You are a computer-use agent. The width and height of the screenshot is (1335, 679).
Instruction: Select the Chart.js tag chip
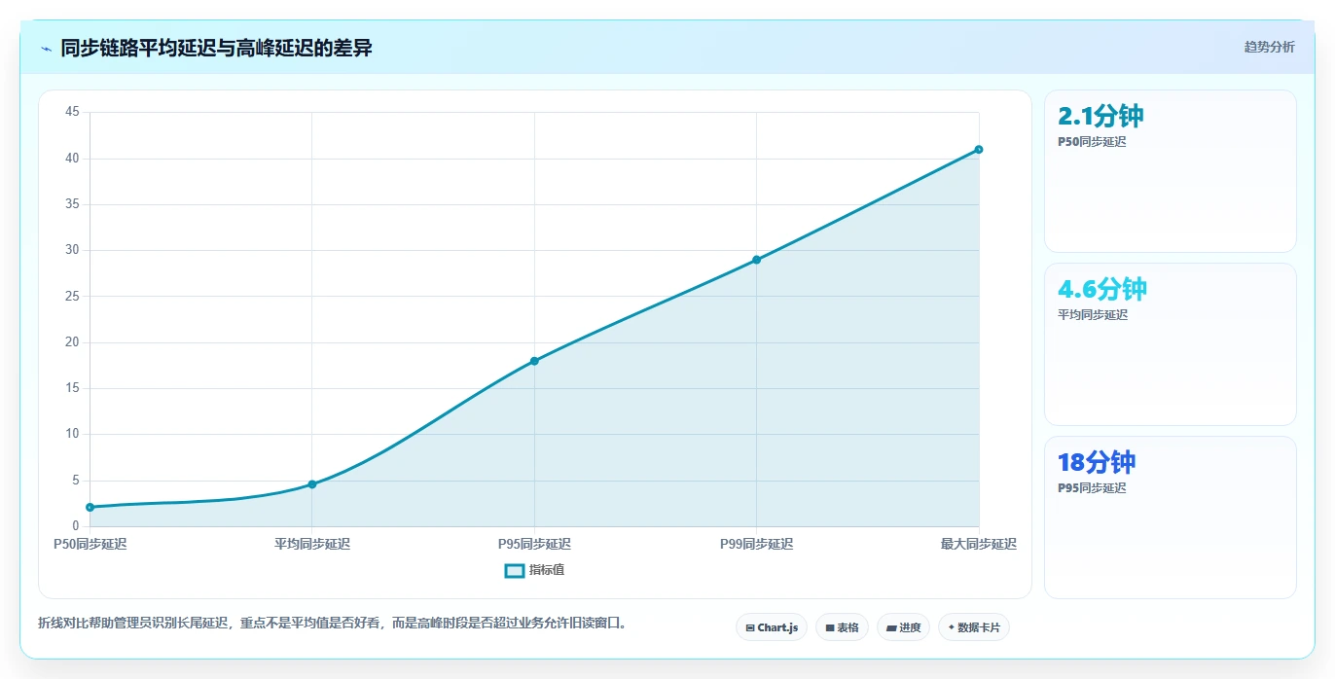tap(772, 627)
